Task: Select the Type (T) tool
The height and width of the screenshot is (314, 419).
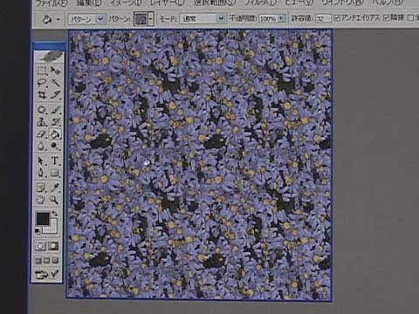Action: click(55, 160)
